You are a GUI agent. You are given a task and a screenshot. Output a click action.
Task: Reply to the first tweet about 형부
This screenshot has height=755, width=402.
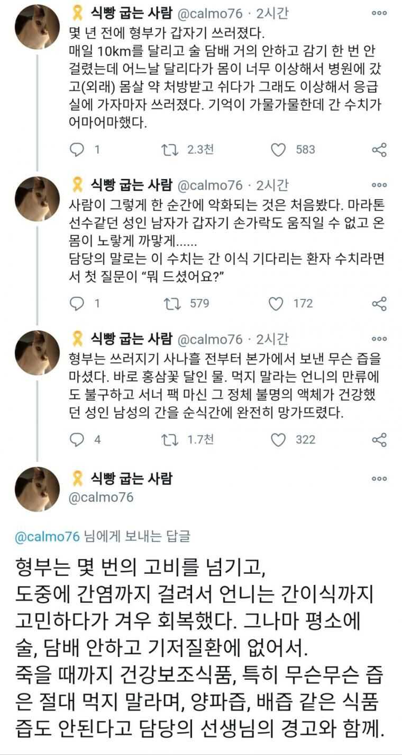coord(77,150)
